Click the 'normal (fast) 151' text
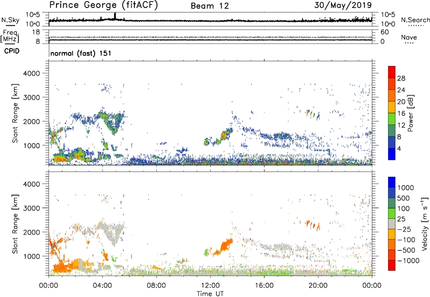Image resolution: width=430 pixels, height=297 pixels. (x=81, y=53)
